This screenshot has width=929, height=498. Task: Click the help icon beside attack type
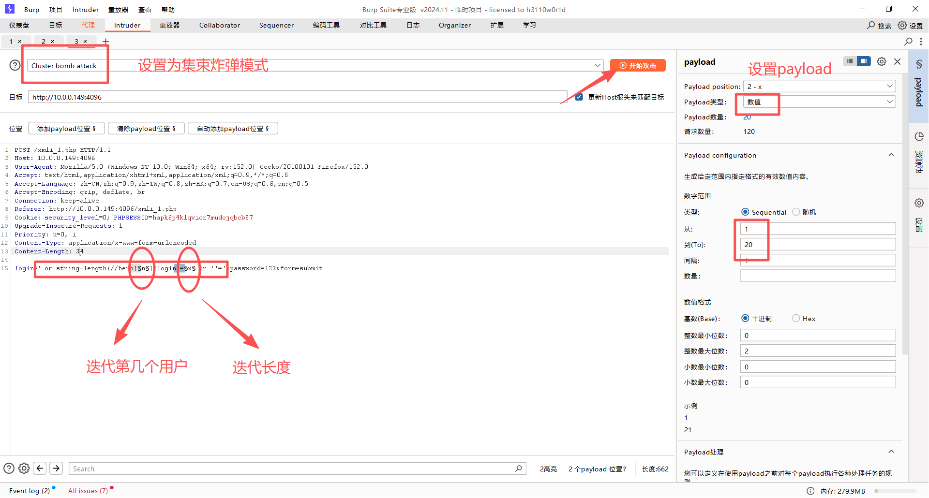coord(15,65)
